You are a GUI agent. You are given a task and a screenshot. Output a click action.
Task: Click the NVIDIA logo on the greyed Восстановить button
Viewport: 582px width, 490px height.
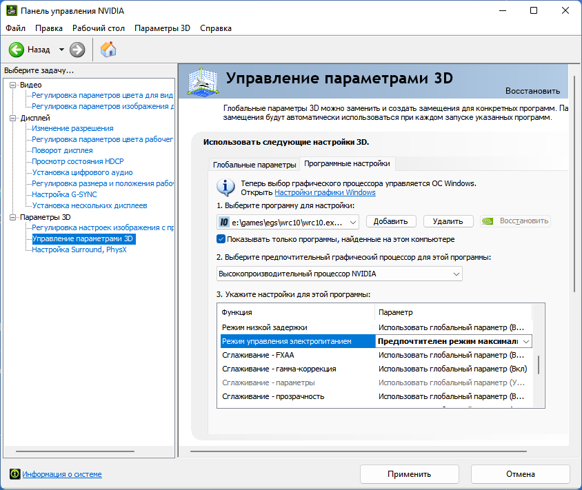pyautogui.click(x=488, y=221)
